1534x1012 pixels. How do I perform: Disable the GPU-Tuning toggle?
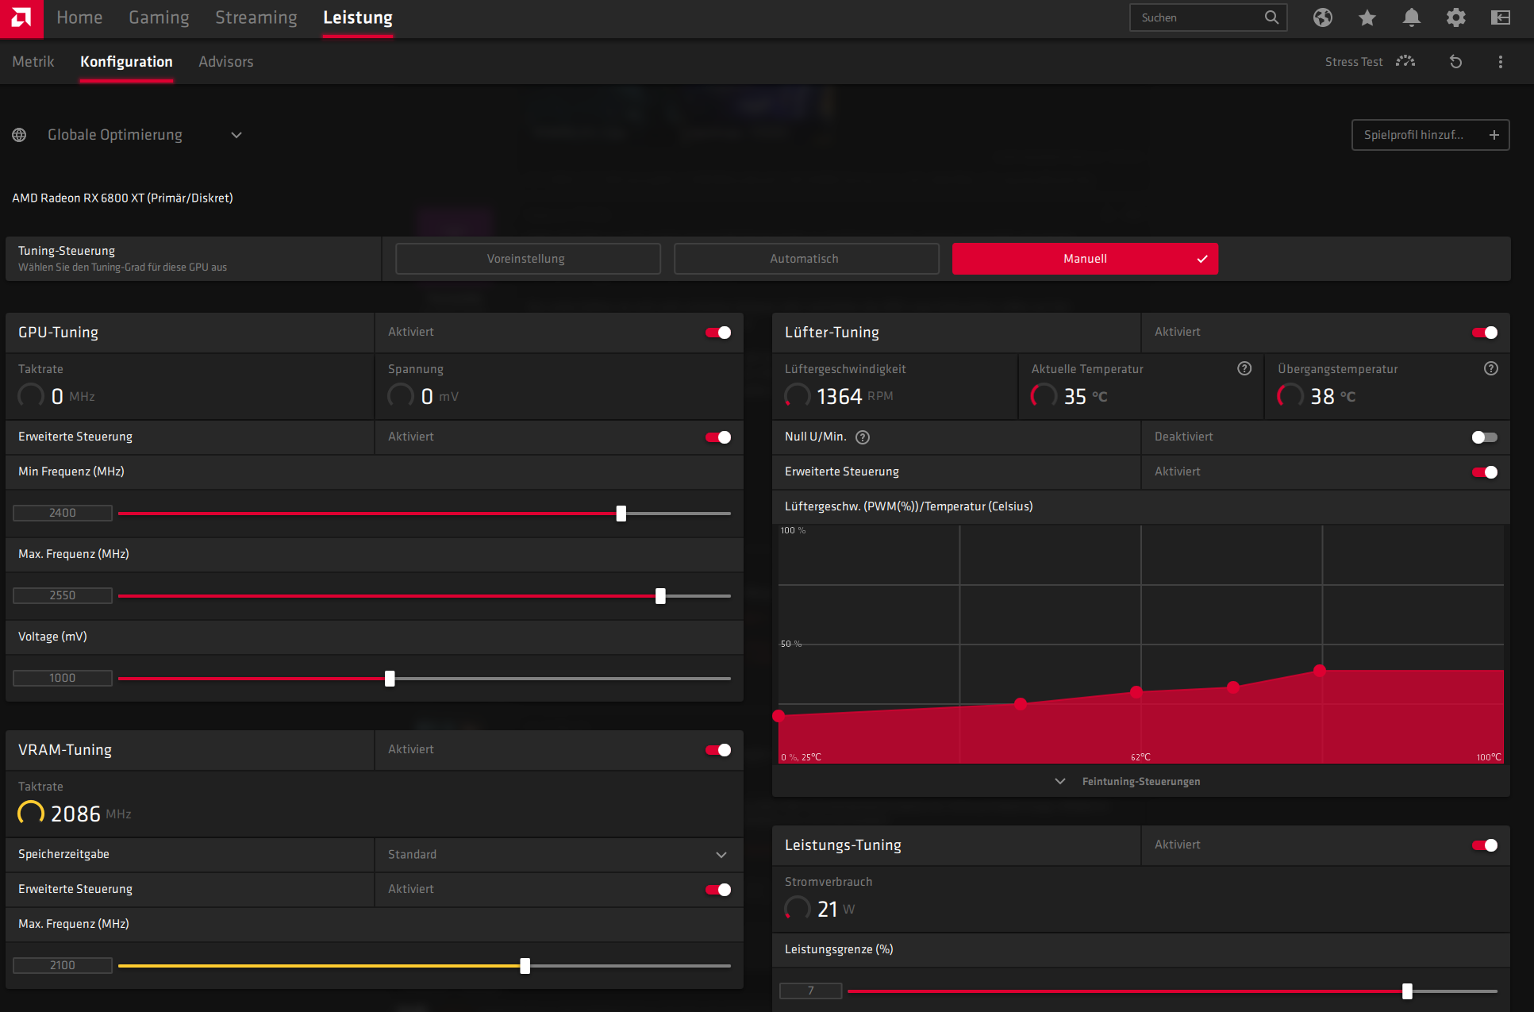tap(718, 333)
